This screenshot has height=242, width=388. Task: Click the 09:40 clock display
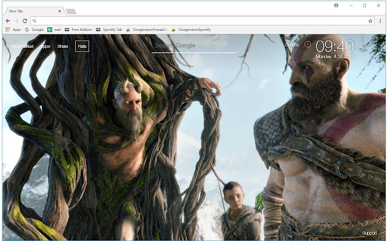[335, 47]
